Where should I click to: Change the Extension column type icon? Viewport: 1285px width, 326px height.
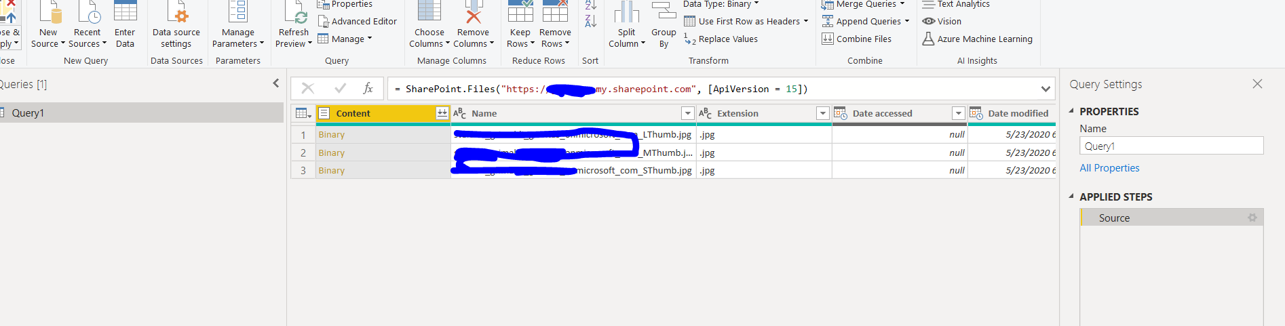[x=705, y=113]
